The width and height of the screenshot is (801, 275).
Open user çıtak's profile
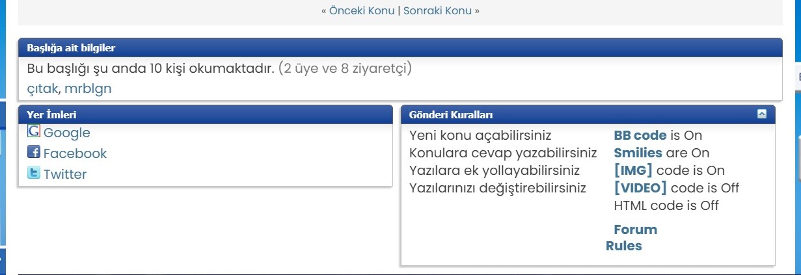(42, 88)
